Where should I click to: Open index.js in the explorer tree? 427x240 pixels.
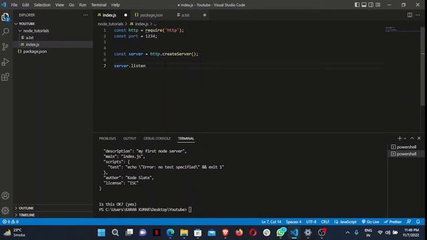(53, 45)
